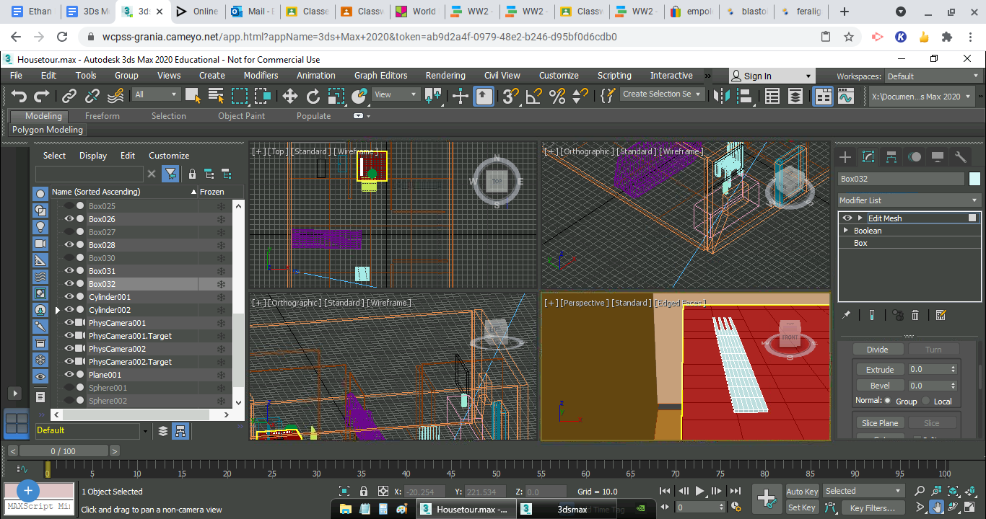Toggle Edit Mesh modifier eye icon

pos(847,218)
